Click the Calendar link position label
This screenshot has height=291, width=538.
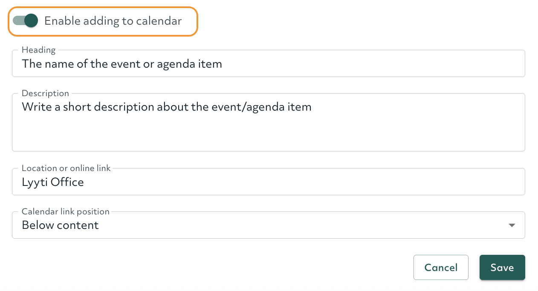(x=65, y=211)
